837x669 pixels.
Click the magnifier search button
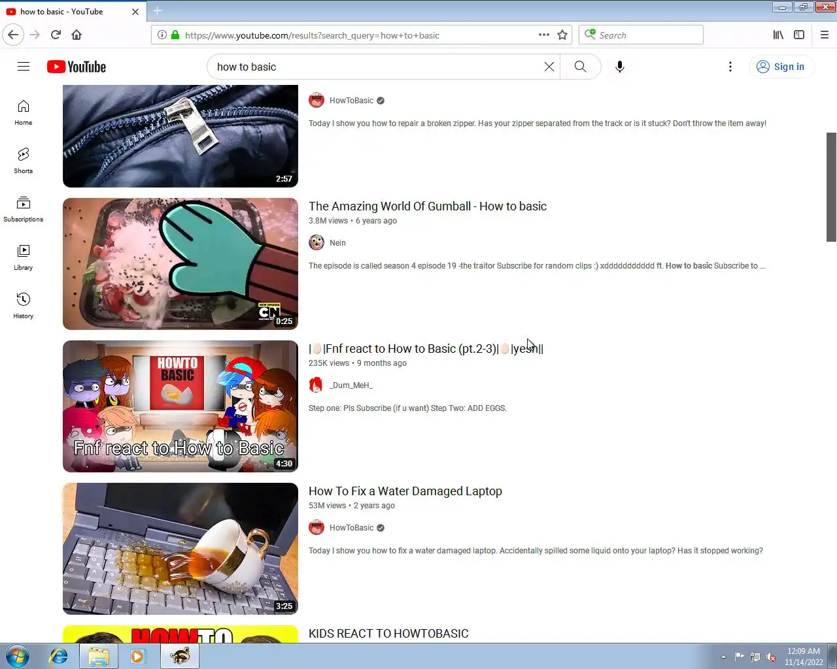pos(580,67)
